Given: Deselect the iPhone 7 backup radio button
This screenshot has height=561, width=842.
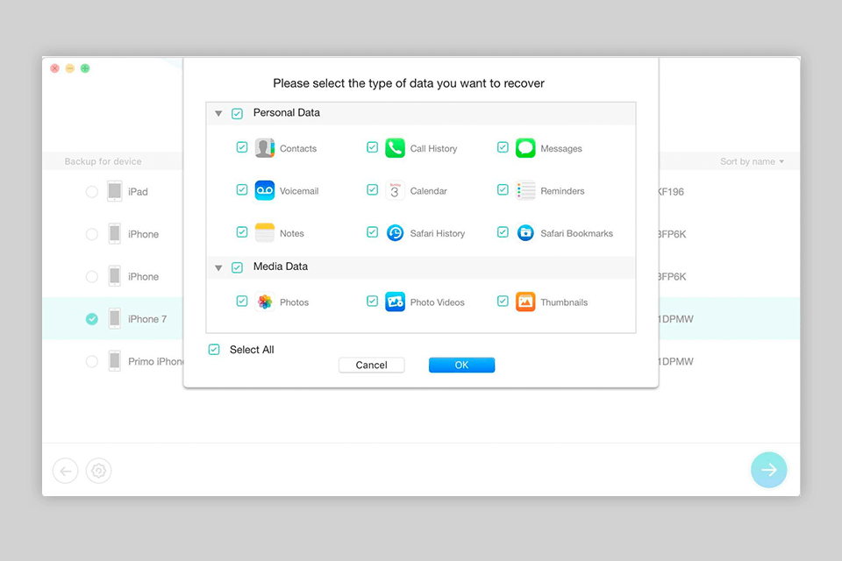Looking at the screenshot, I should pyautogui.click(x=92, y=319).
